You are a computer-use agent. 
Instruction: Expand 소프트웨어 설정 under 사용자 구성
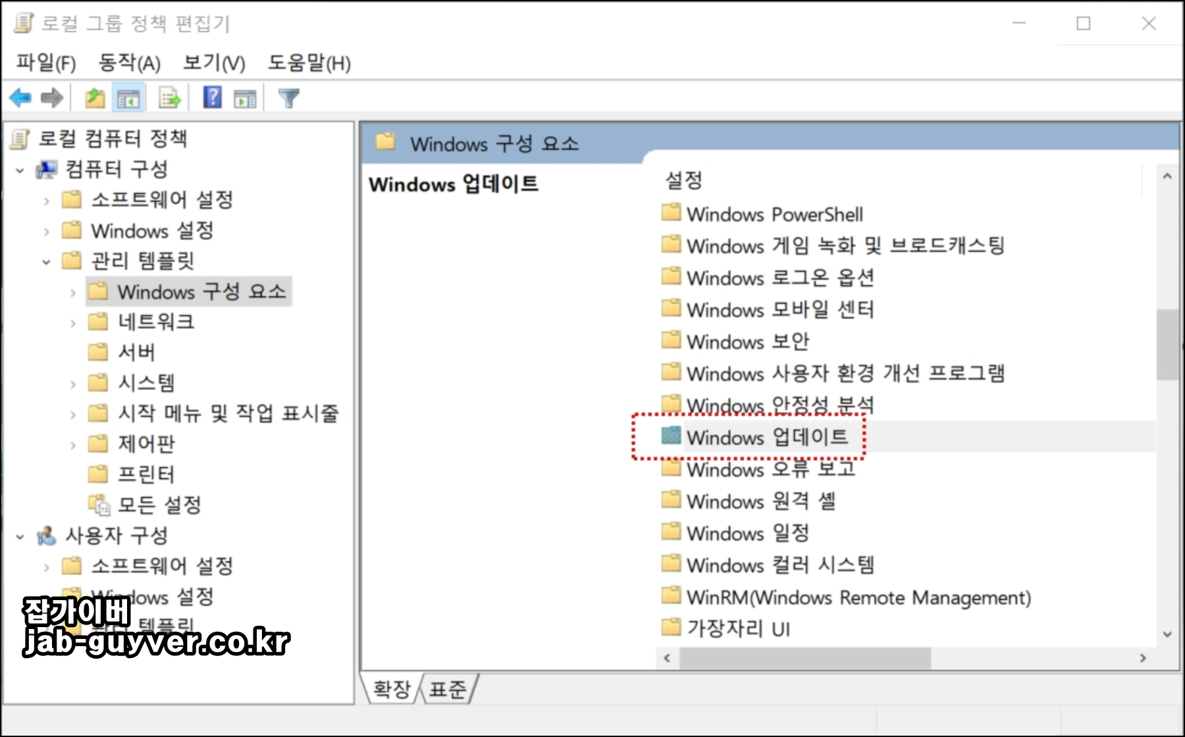pyautogui.click(x=46, y=567)
